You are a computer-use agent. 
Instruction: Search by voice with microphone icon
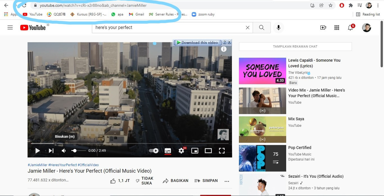pyautogui.click(x=278, y=27)
